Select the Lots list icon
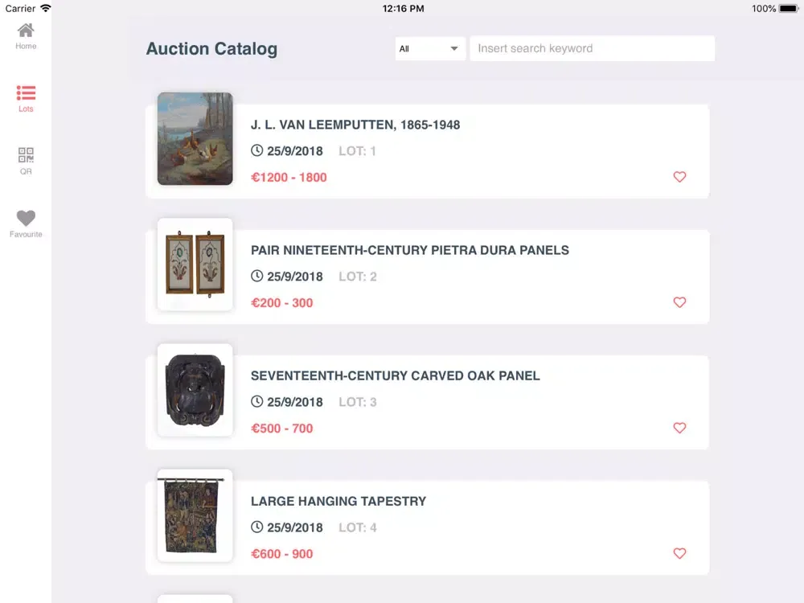The image size is (804, 603). [x=26, y=93]
